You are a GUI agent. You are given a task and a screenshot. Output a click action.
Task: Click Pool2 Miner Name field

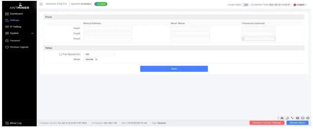[x=190, y=33]
